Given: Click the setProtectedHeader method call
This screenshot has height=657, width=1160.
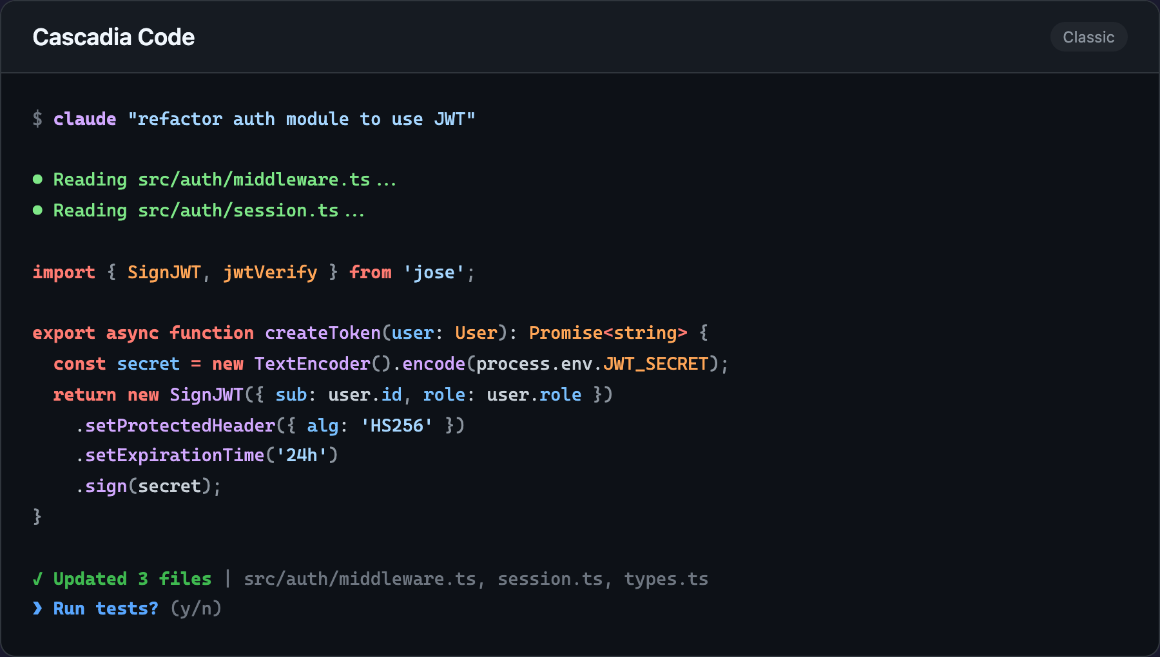Looking at the screenshot, I should 180,426.
